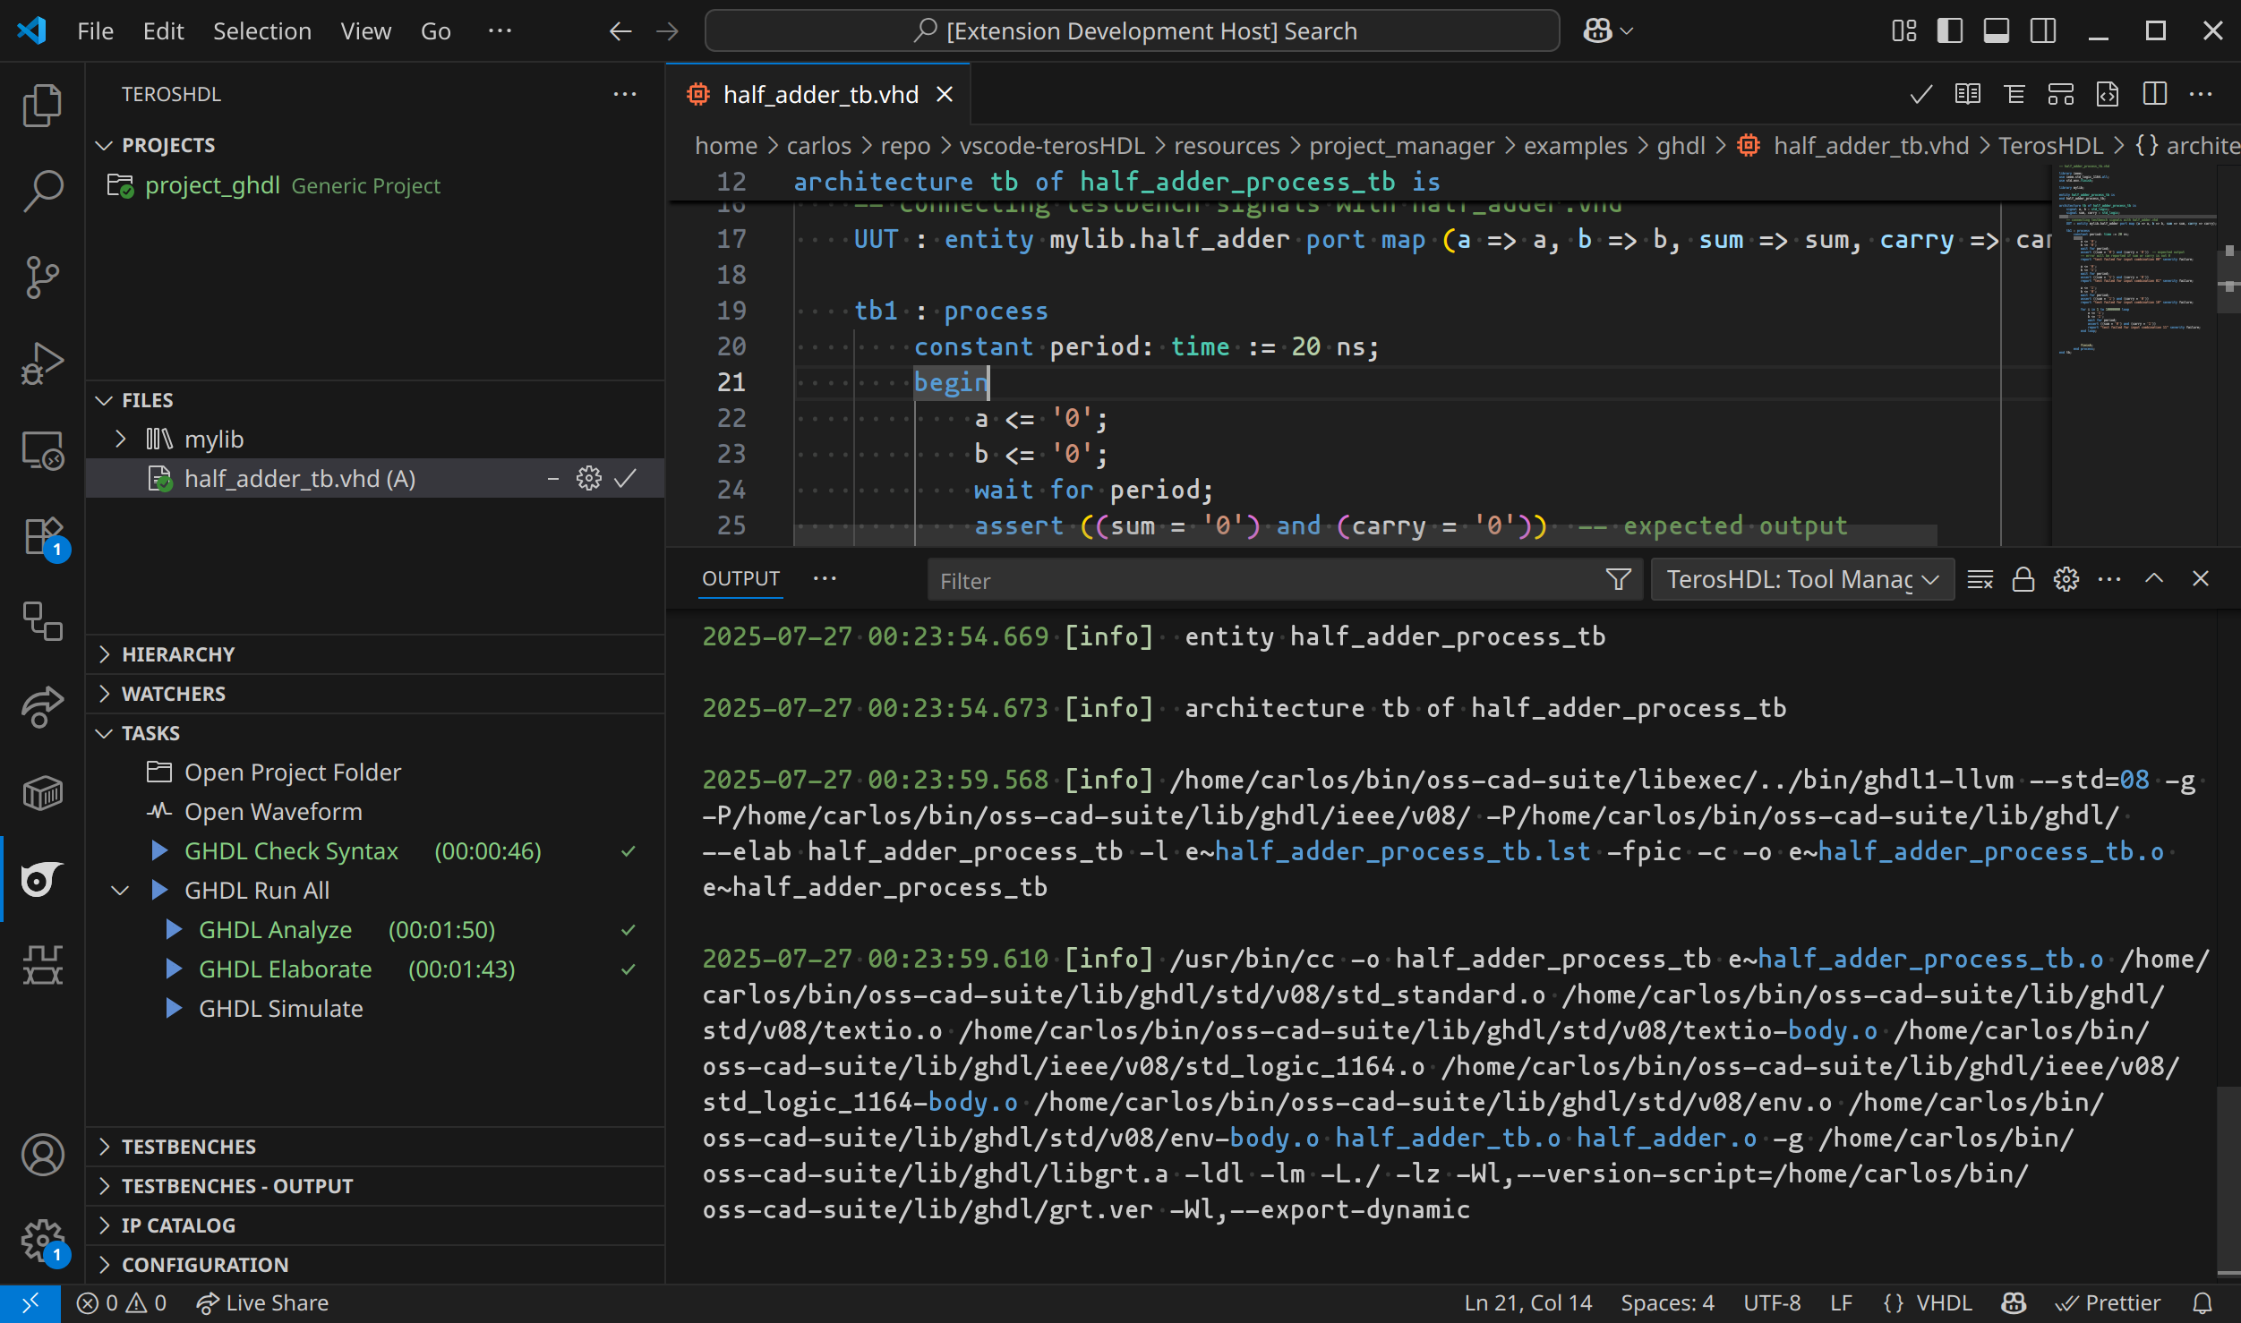
Task: Click Spaces: 4 indentation setting
Action: click(1667, 1303)
